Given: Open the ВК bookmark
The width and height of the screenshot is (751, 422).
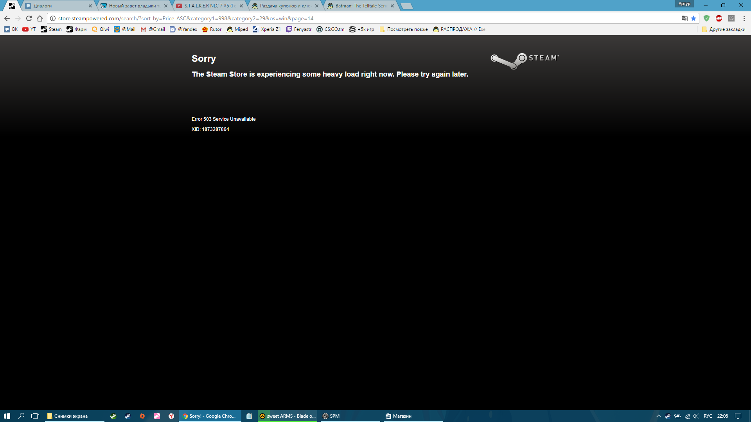Looking at the screenshot, I should [11, 29].
